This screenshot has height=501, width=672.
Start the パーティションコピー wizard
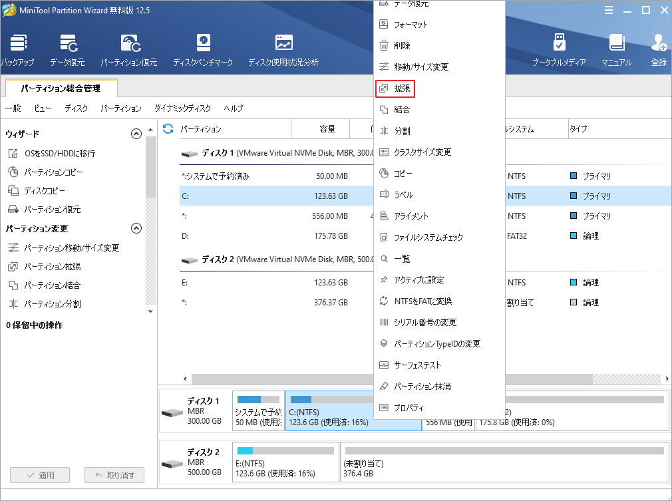click(45, 172)
